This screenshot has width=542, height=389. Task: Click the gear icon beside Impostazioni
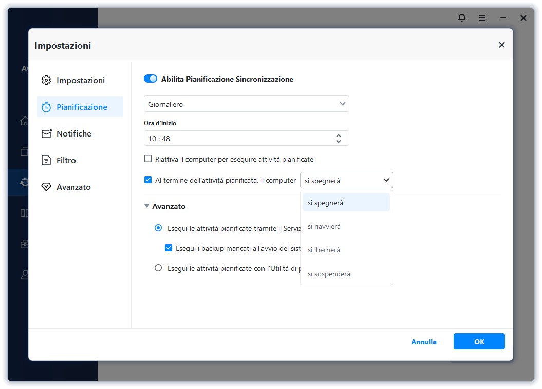click(46, 81)
